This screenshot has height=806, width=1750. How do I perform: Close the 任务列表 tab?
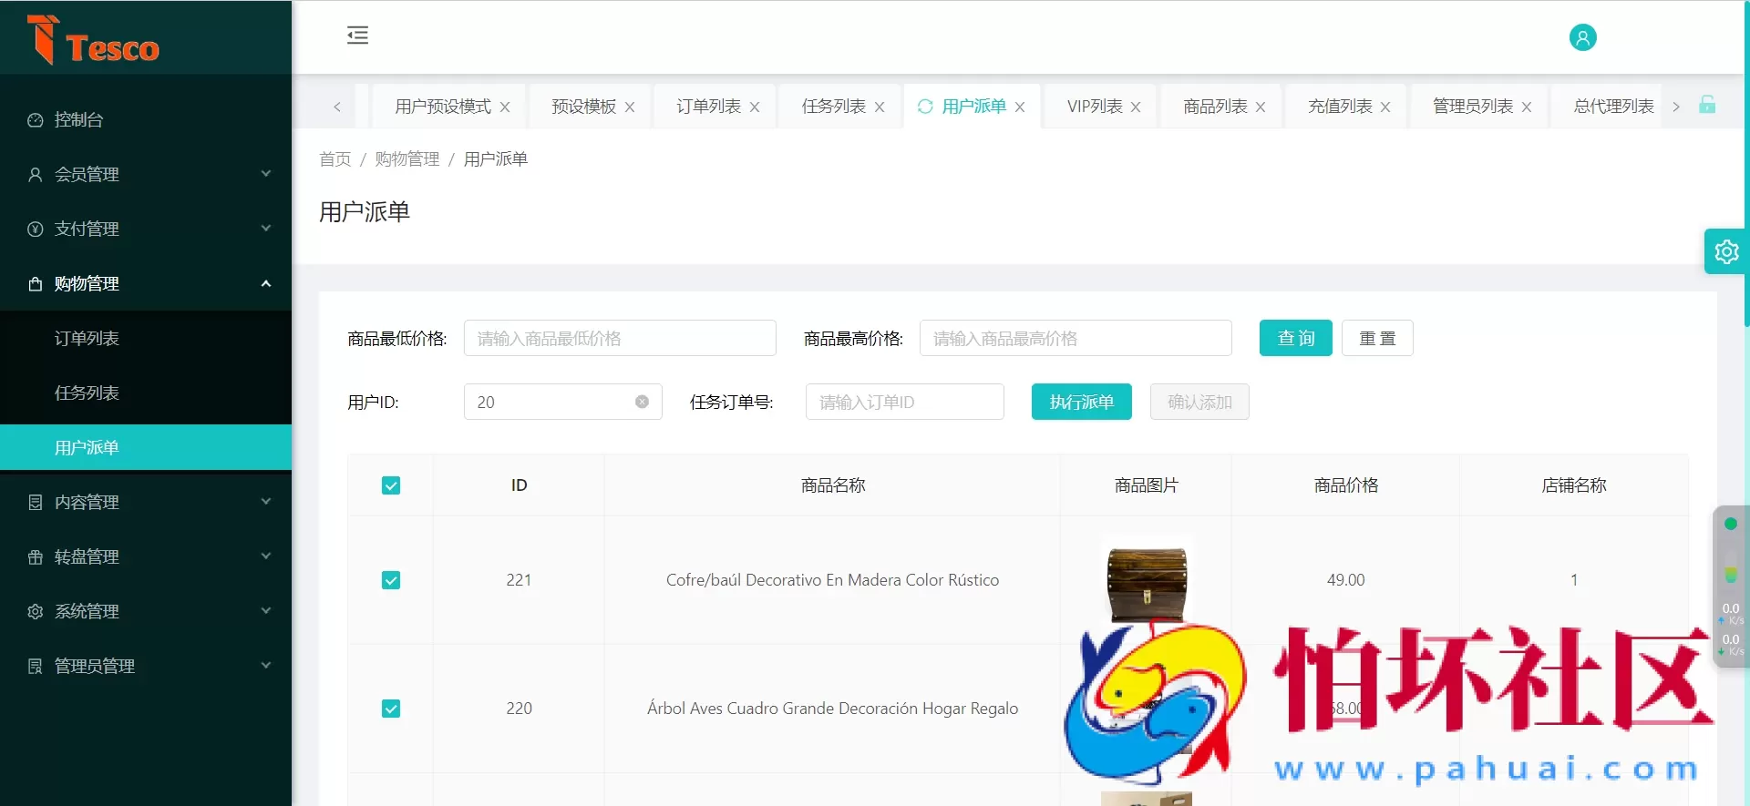tap(880, 107)
